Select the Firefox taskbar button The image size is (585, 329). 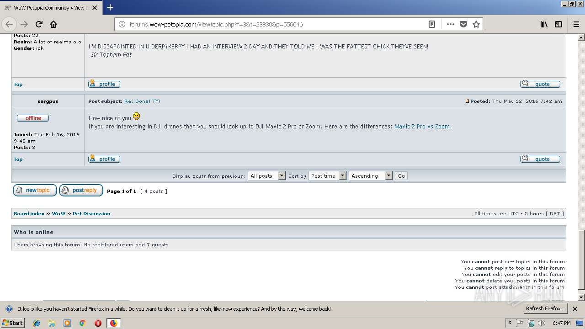coord(113,323)
